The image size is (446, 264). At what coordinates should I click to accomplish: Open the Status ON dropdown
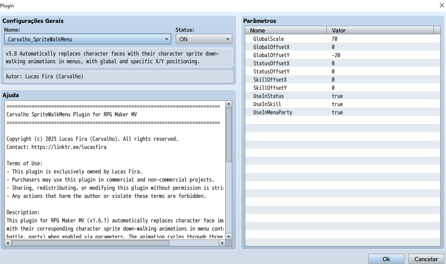(204, 39)
